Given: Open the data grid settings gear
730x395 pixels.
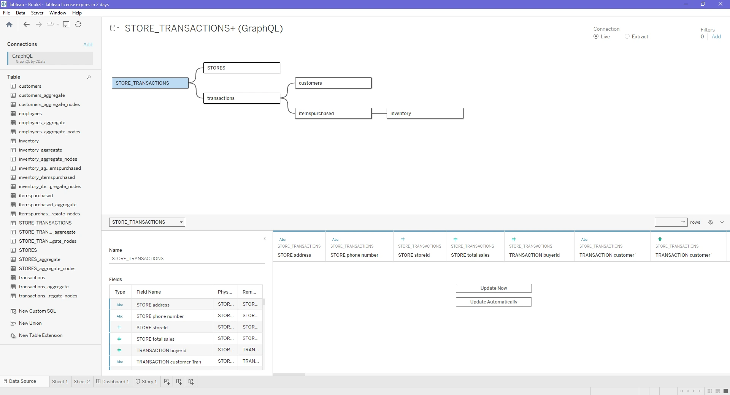Looking at the screenshot, I should click(711, 222).
